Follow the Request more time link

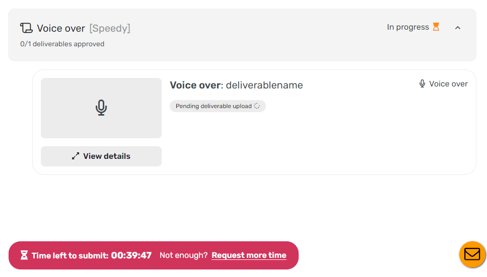(x=249, y=255)
